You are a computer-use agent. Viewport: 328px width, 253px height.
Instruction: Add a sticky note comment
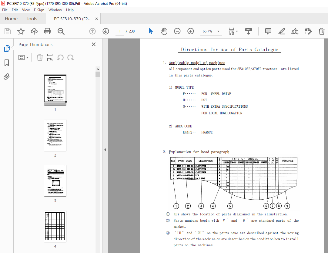(x=268, y=31)
